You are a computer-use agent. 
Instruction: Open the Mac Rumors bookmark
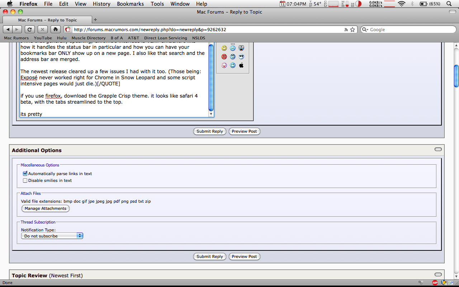coord(16,38)
